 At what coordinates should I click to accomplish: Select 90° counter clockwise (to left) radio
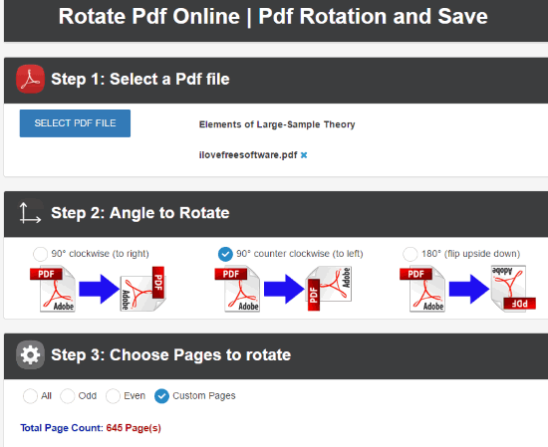(225, 254)
